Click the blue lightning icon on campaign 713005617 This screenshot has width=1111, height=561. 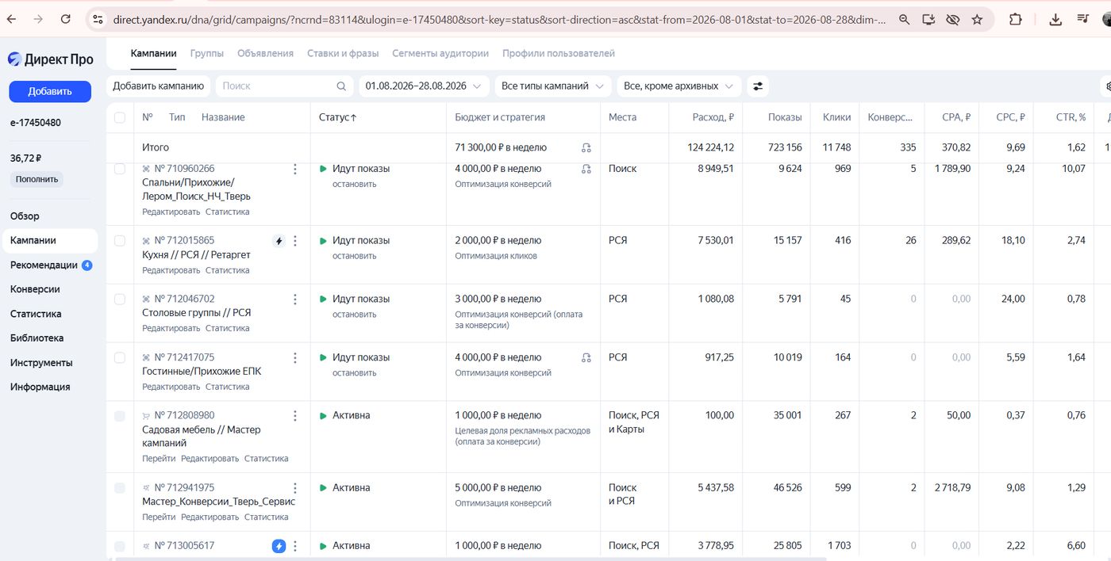[x=279, y=546]
